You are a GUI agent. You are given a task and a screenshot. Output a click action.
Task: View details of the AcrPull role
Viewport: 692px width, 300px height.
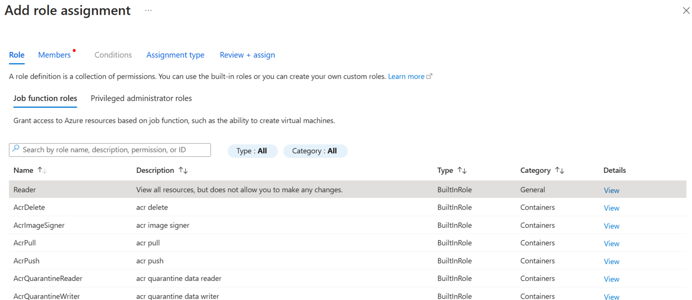coord(611,244)
